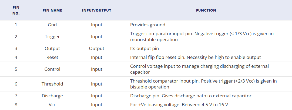Screen dimensions: 292x110
Task: Select the Discharge pin name cell
Action: tap(52, 96)
